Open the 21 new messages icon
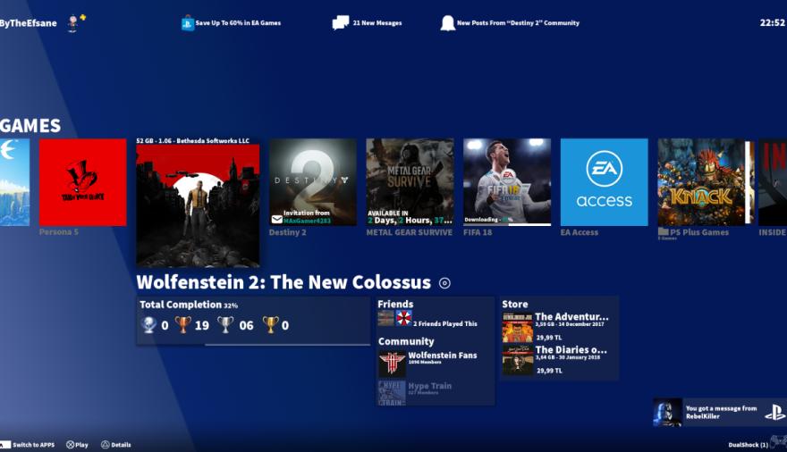 (340, 23)
